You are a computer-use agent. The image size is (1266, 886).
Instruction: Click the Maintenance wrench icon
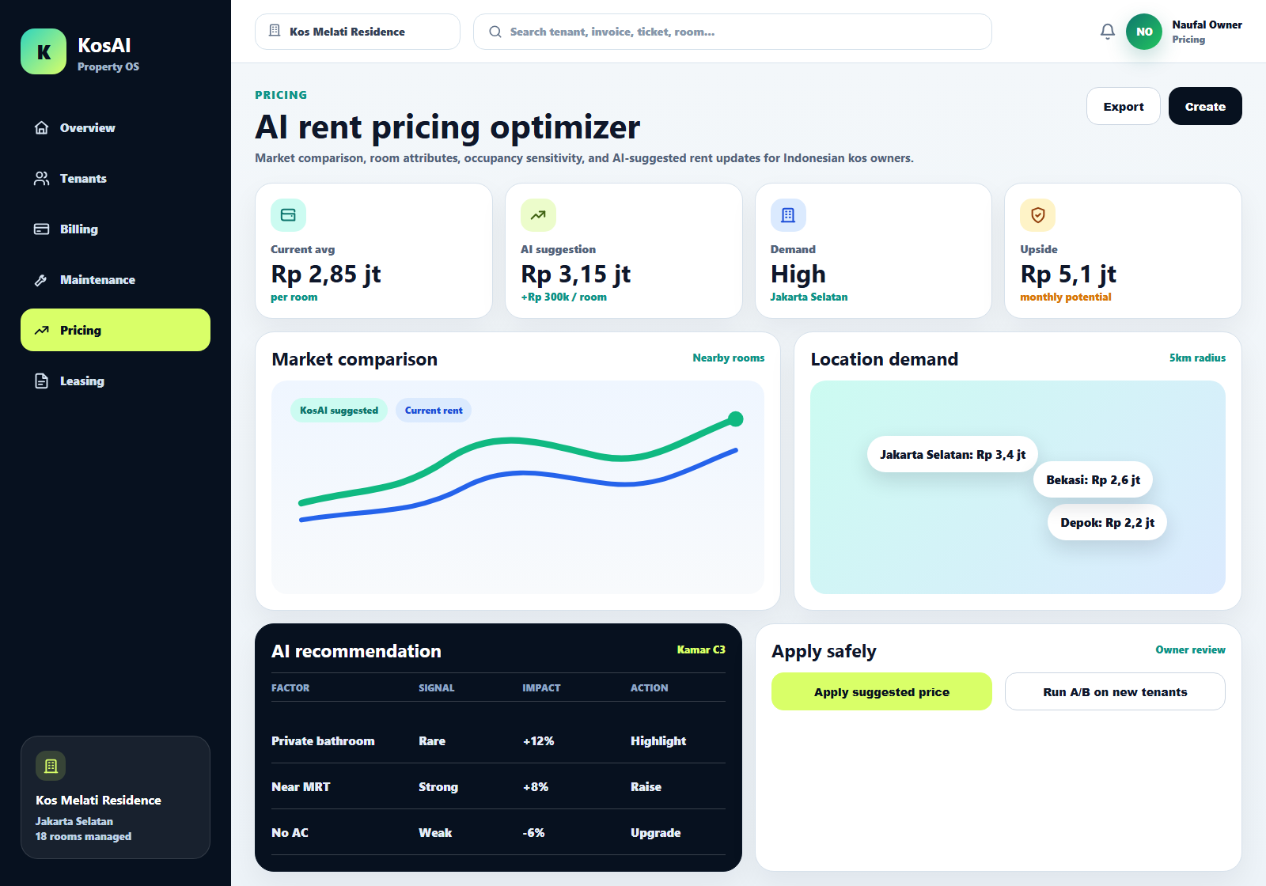pos(42,280)
